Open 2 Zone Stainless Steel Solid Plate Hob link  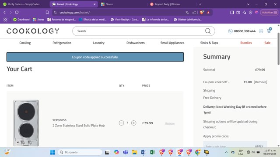pyautogui.click(x=78, y=126)
